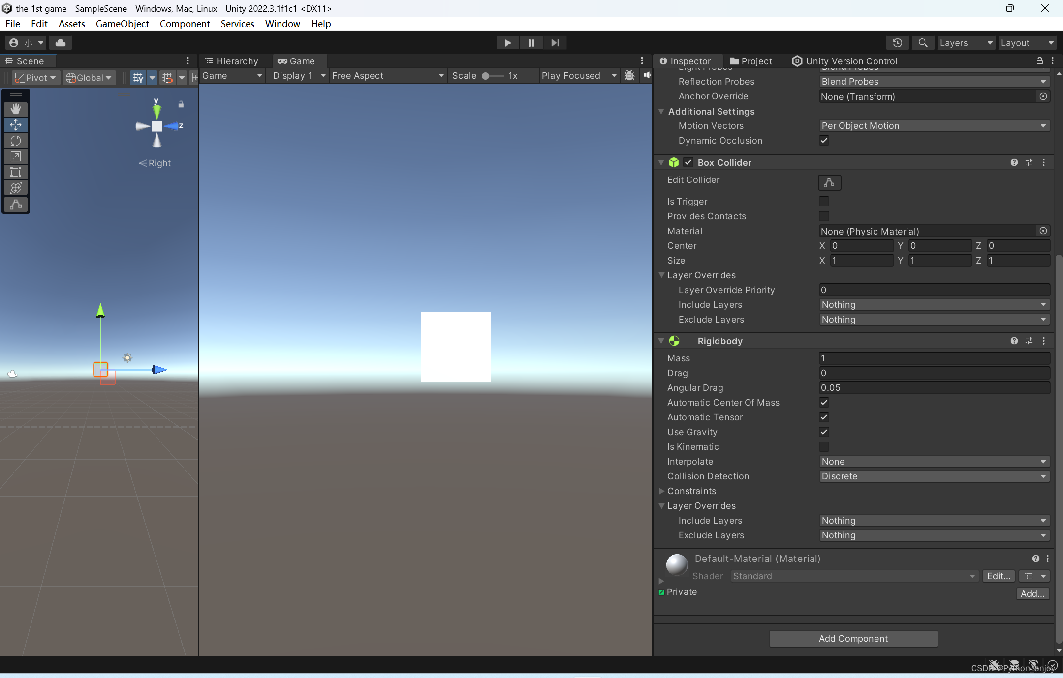Enable the Is Trigger checkbox
The width and height of the screenshot is (1063, 678).
tap(824, 202)
